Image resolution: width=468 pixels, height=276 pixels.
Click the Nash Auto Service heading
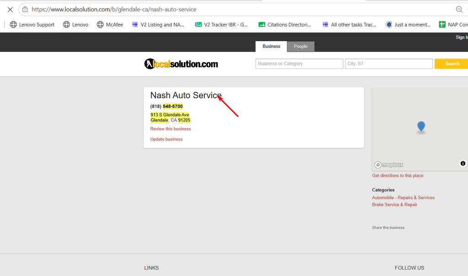(x=186, y=95)
